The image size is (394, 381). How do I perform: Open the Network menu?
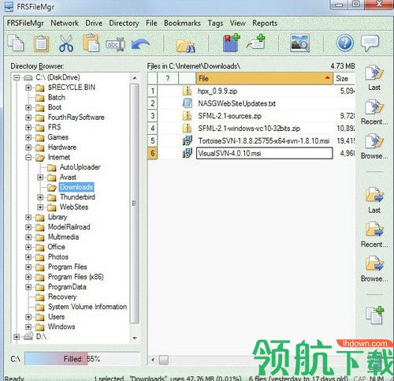coord(65,23)
